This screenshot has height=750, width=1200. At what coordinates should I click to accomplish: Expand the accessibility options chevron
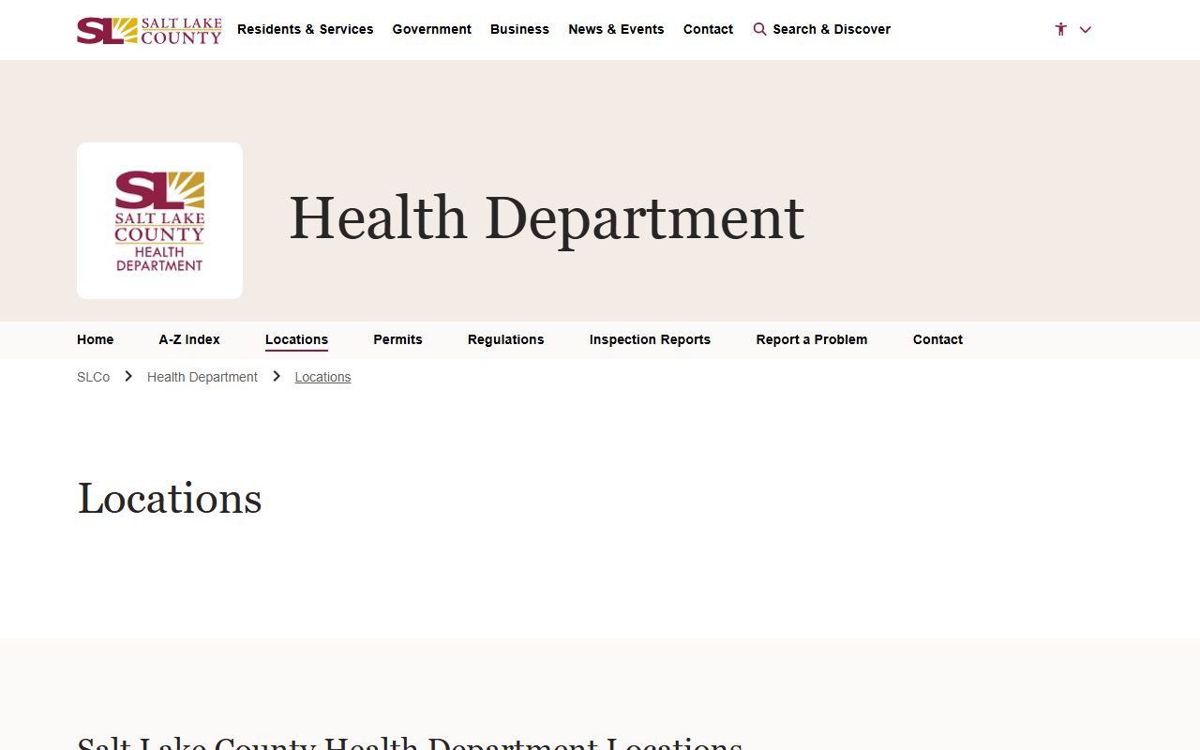(x=1086, y=29)
